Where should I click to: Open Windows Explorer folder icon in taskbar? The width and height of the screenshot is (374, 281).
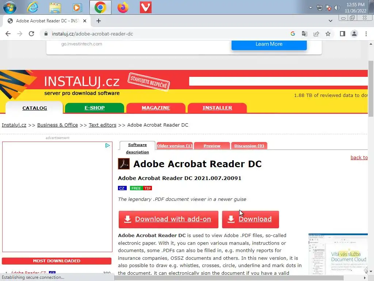pos(55,7)
